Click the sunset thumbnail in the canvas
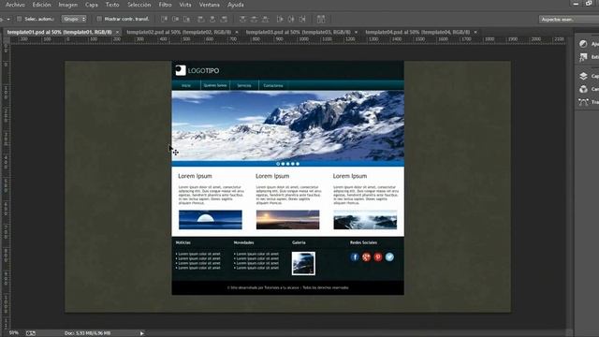 pos(287,220)
